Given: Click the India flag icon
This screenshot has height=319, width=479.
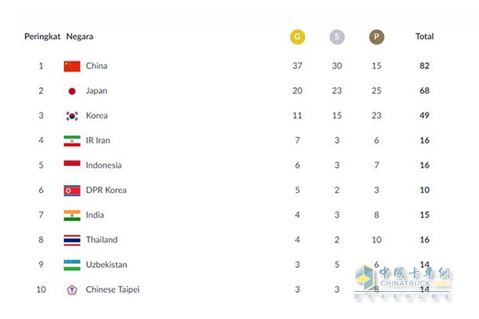Looking at the screenshot, I should [72, 215].
